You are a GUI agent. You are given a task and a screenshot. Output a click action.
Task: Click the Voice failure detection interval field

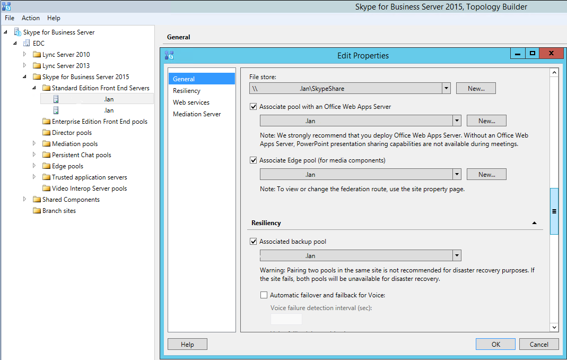tap(286, 319)
